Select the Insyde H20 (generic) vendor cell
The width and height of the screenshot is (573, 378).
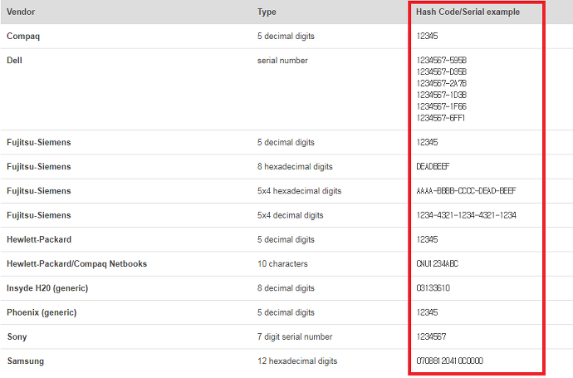coord(47,288)
